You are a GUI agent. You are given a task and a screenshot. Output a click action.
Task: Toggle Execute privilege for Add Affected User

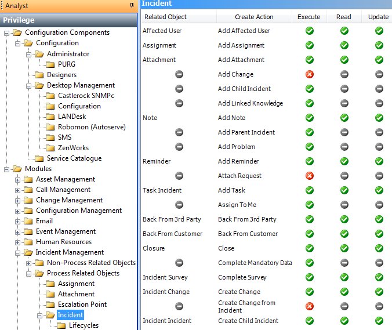pos(309,31)
